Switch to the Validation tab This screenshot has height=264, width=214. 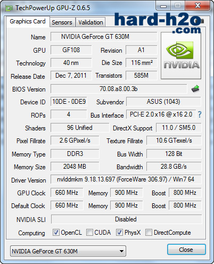pyautogui.click(x=90, y=22)
